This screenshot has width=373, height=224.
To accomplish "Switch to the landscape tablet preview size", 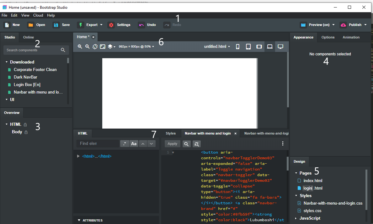I will click(x=259, y=47).
